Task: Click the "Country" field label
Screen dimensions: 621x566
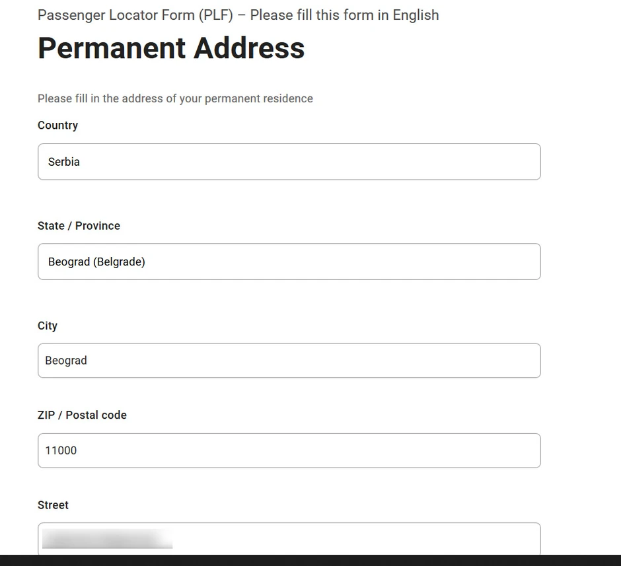Action: pyautogui.click(x=57, y=125)
